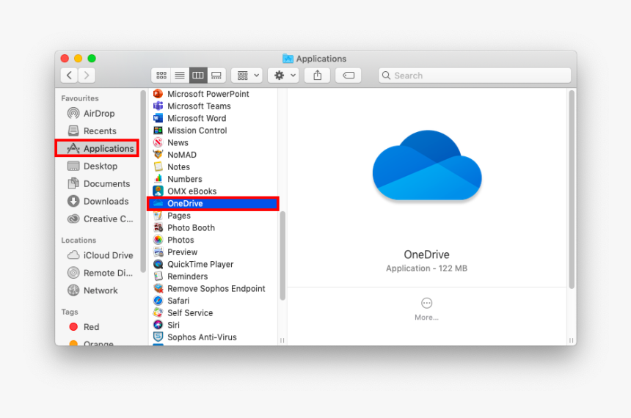The image size is (631, 418).
Task: Select QuickTime Player app icon
Action: coord(158,264)
